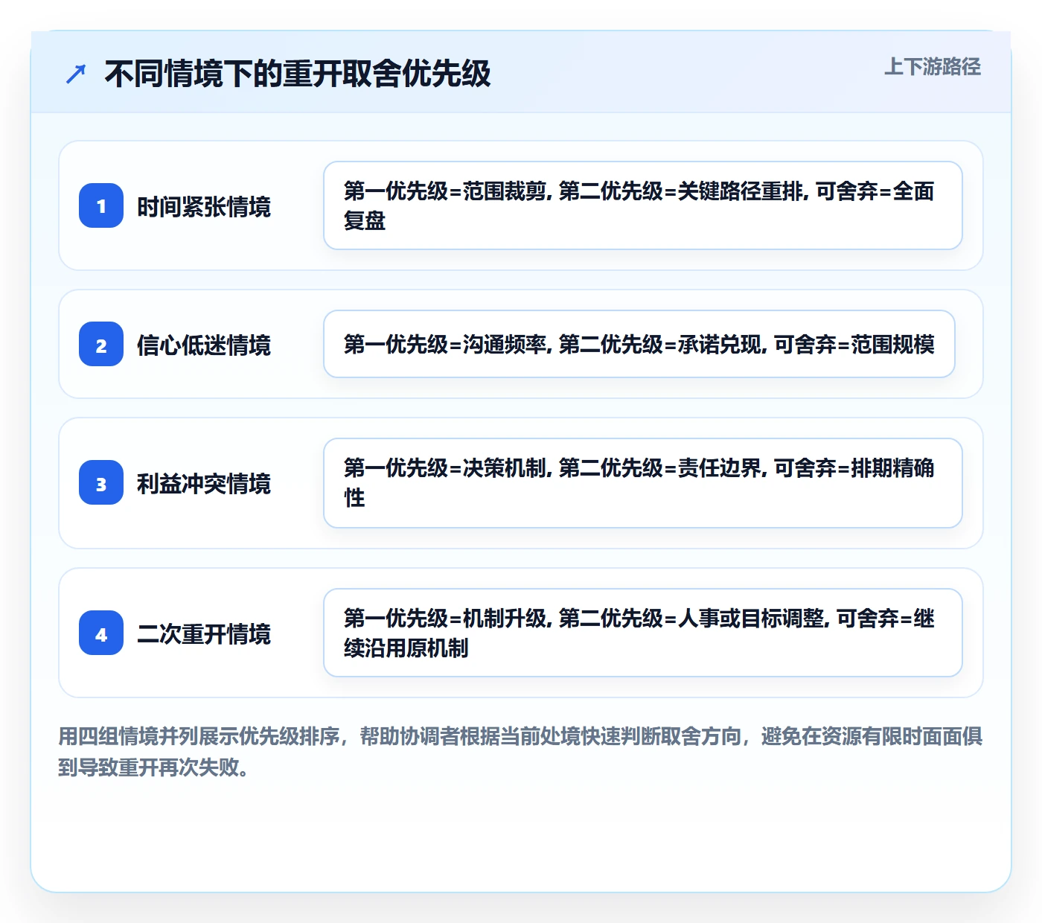
Task: Select the number 3 badge for 利益冲突情境
Action: coord(101,482)
